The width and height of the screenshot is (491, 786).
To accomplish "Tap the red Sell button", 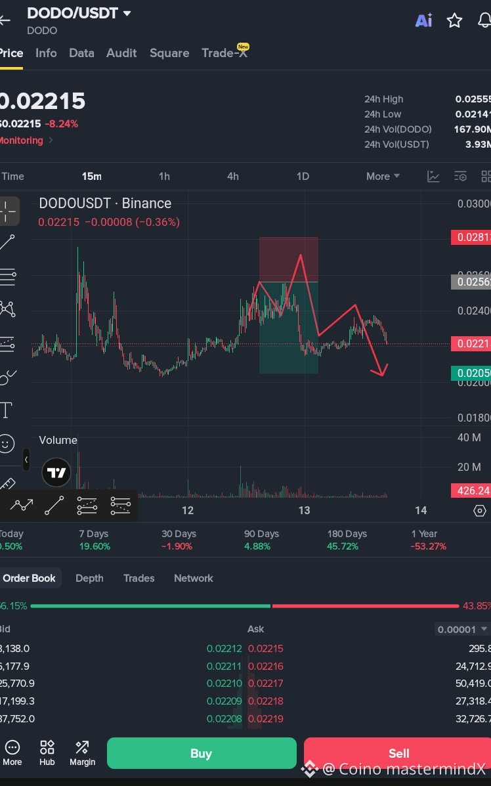I will click(397, 753).
